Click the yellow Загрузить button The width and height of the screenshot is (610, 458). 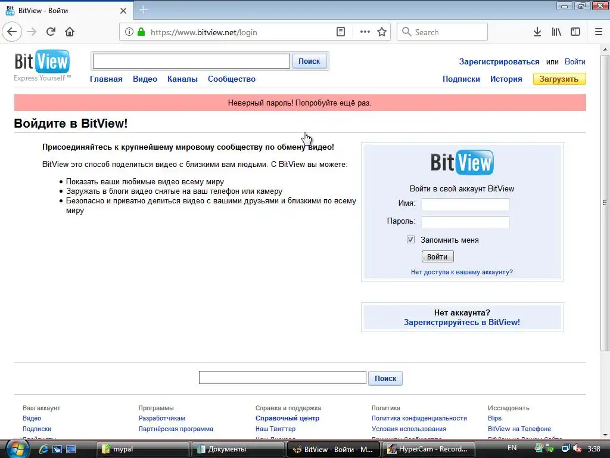click(559, 79)
